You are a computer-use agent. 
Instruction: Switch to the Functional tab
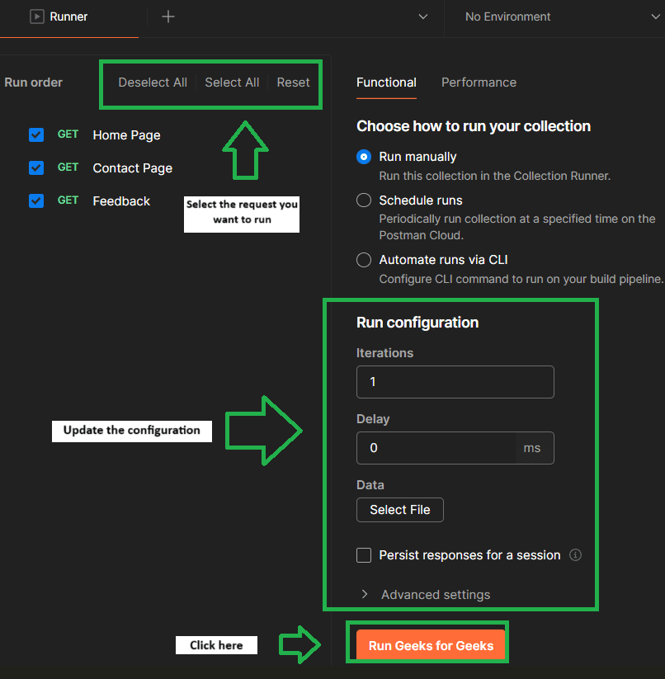click(386, 83)
